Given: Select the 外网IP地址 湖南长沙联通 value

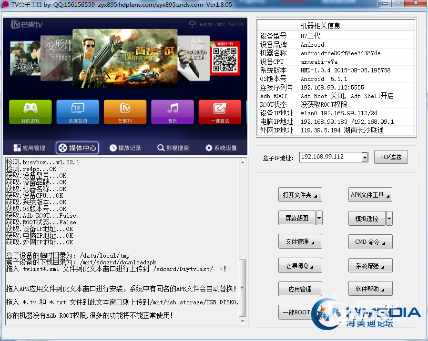Looking at the screenshot, I should 342,130.
